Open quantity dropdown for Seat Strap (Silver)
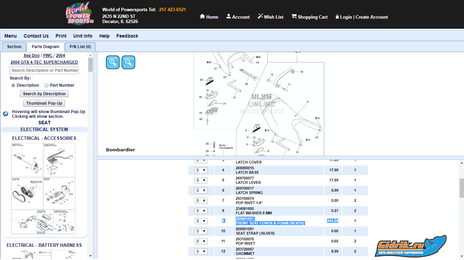 [201, 231]
